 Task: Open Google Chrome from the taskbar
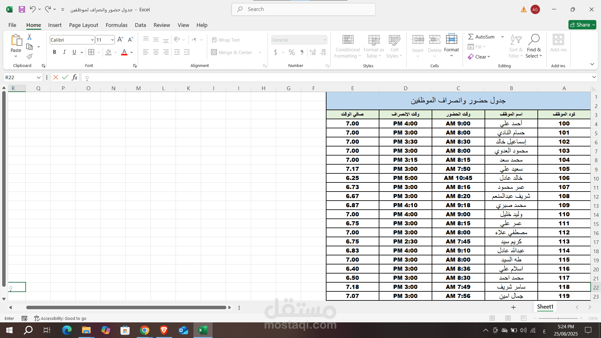[x=144, y=330]
